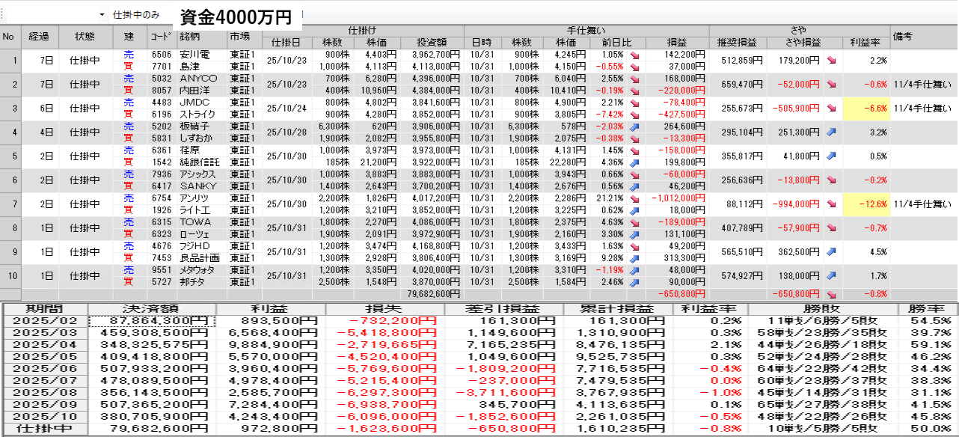Select row number 7 header cell

pos(10,204)
